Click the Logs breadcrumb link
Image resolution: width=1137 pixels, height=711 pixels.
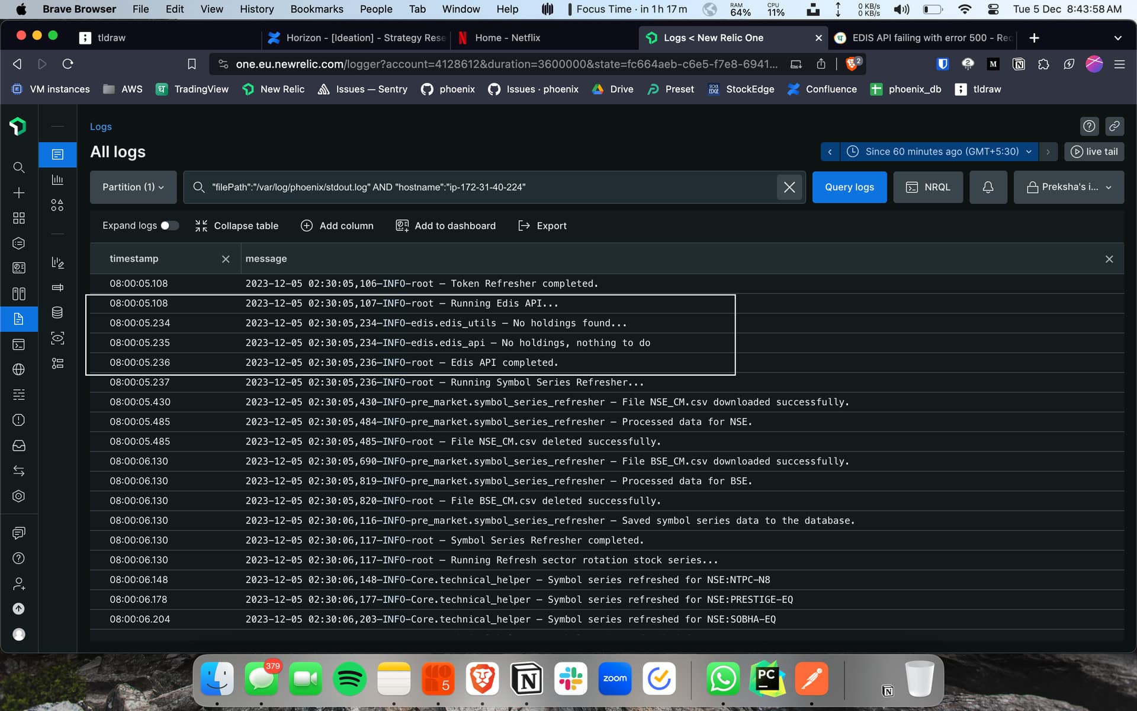(101, 127)
